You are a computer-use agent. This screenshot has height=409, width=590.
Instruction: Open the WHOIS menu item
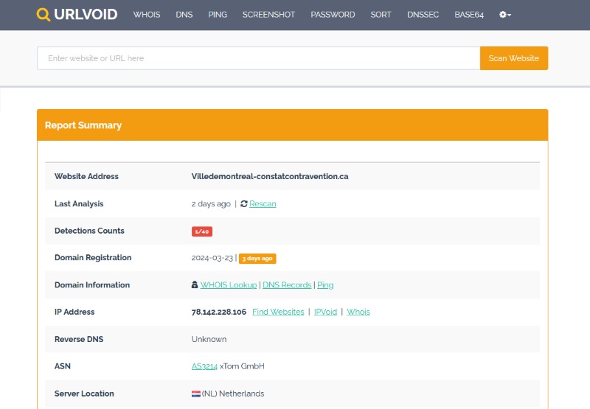(147, 15)
